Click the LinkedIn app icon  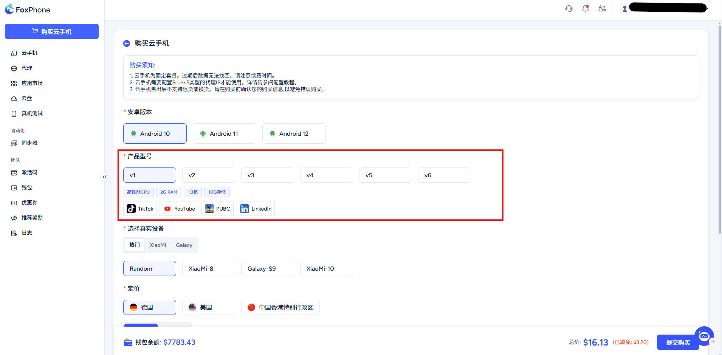(245, 209)
